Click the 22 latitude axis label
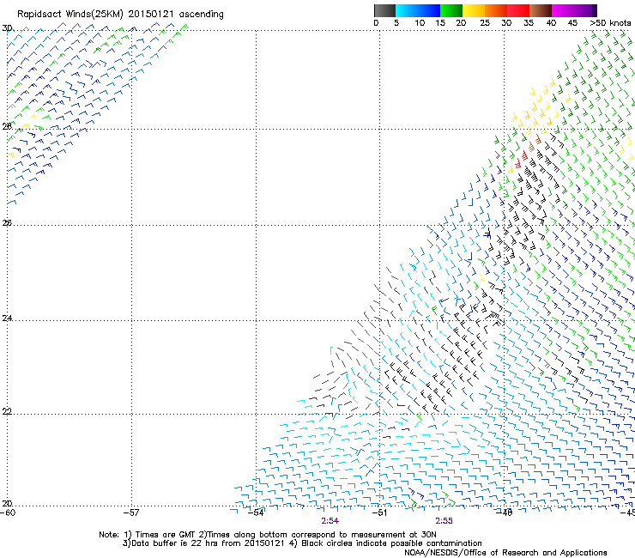Screen dimensions: 635x558 click(x=7, y=412)
